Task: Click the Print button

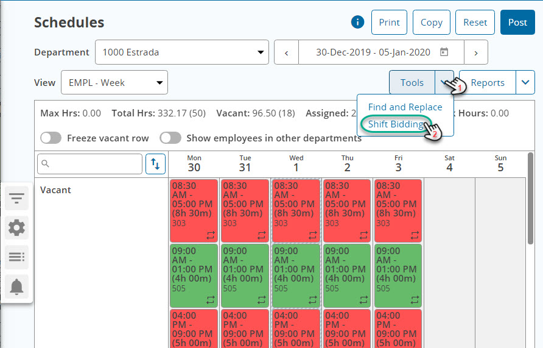Action: 389,23
